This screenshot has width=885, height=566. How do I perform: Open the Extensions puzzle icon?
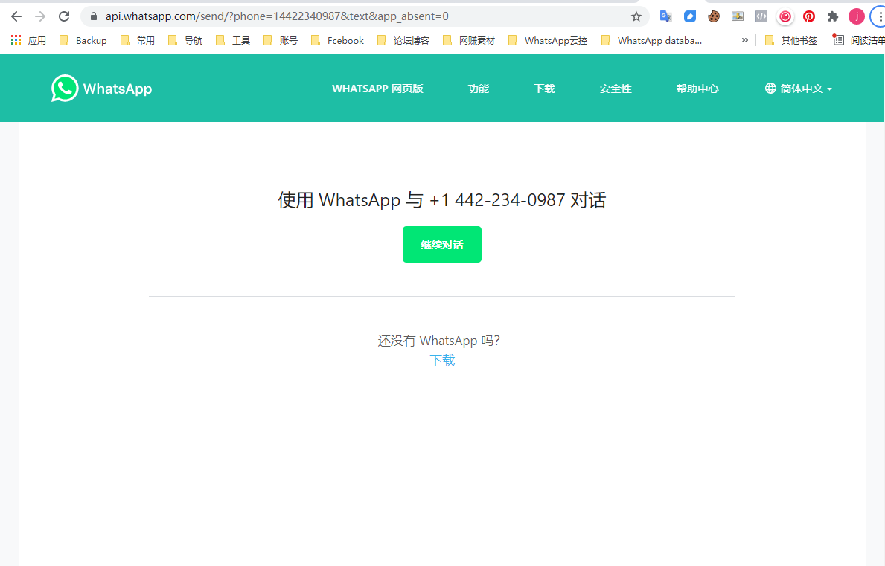coord(832,16)
